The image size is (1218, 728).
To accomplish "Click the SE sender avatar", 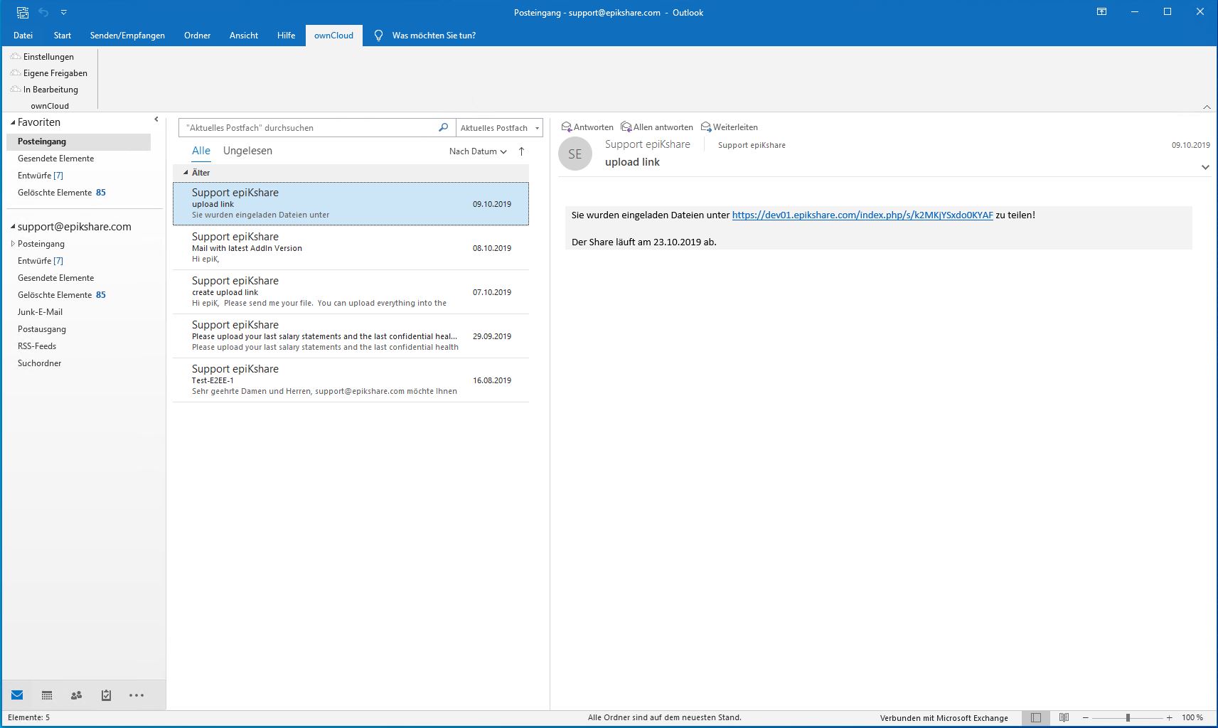I will (x=575, y=154).
